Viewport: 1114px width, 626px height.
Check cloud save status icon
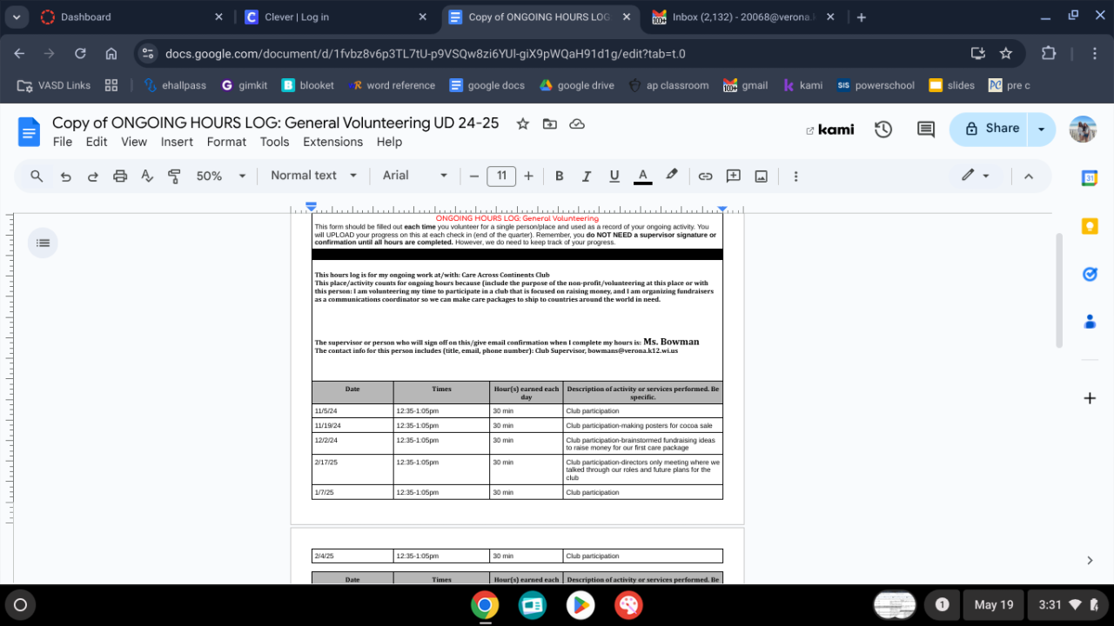[x=576, y=124]
